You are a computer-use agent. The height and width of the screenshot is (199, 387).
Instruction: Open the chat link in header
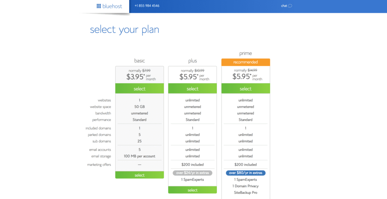pyautogui.click(x=284, y=6)
